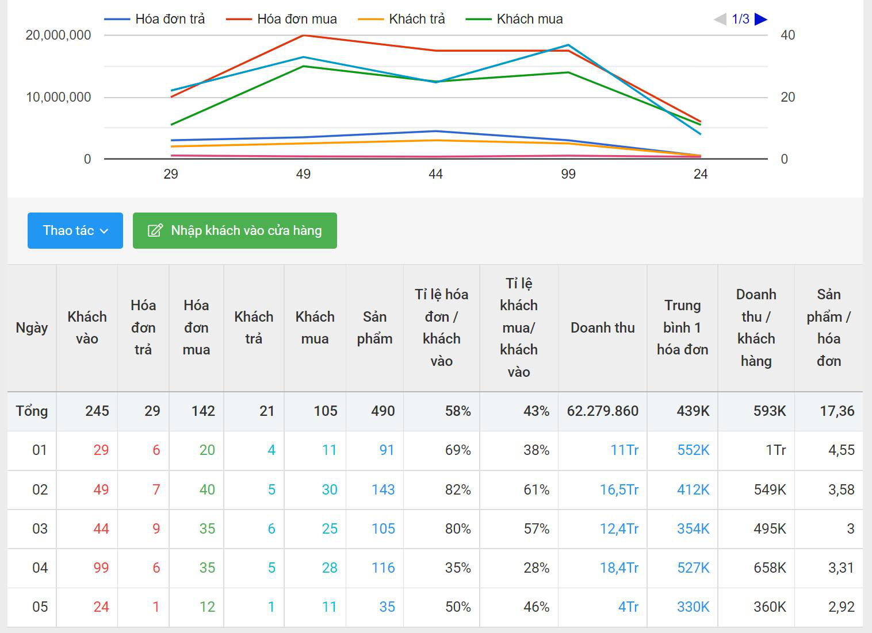The image size is (872, 633).
Task: Click average invoice 527K link
Action: (693, 568)
